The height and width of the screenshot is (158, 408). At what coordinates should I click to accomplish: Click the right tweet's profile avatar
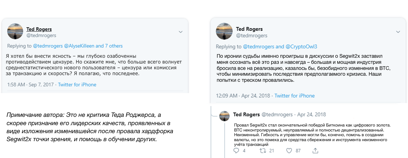224,31
